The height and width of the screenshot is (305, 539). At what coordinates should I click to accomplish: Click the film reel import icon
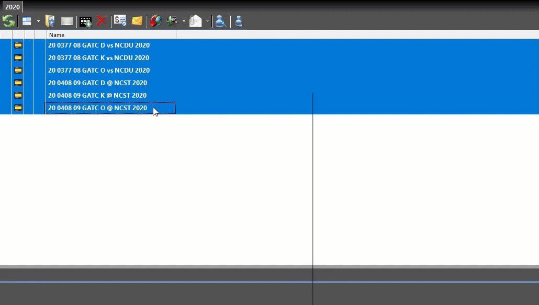point(172,21)
